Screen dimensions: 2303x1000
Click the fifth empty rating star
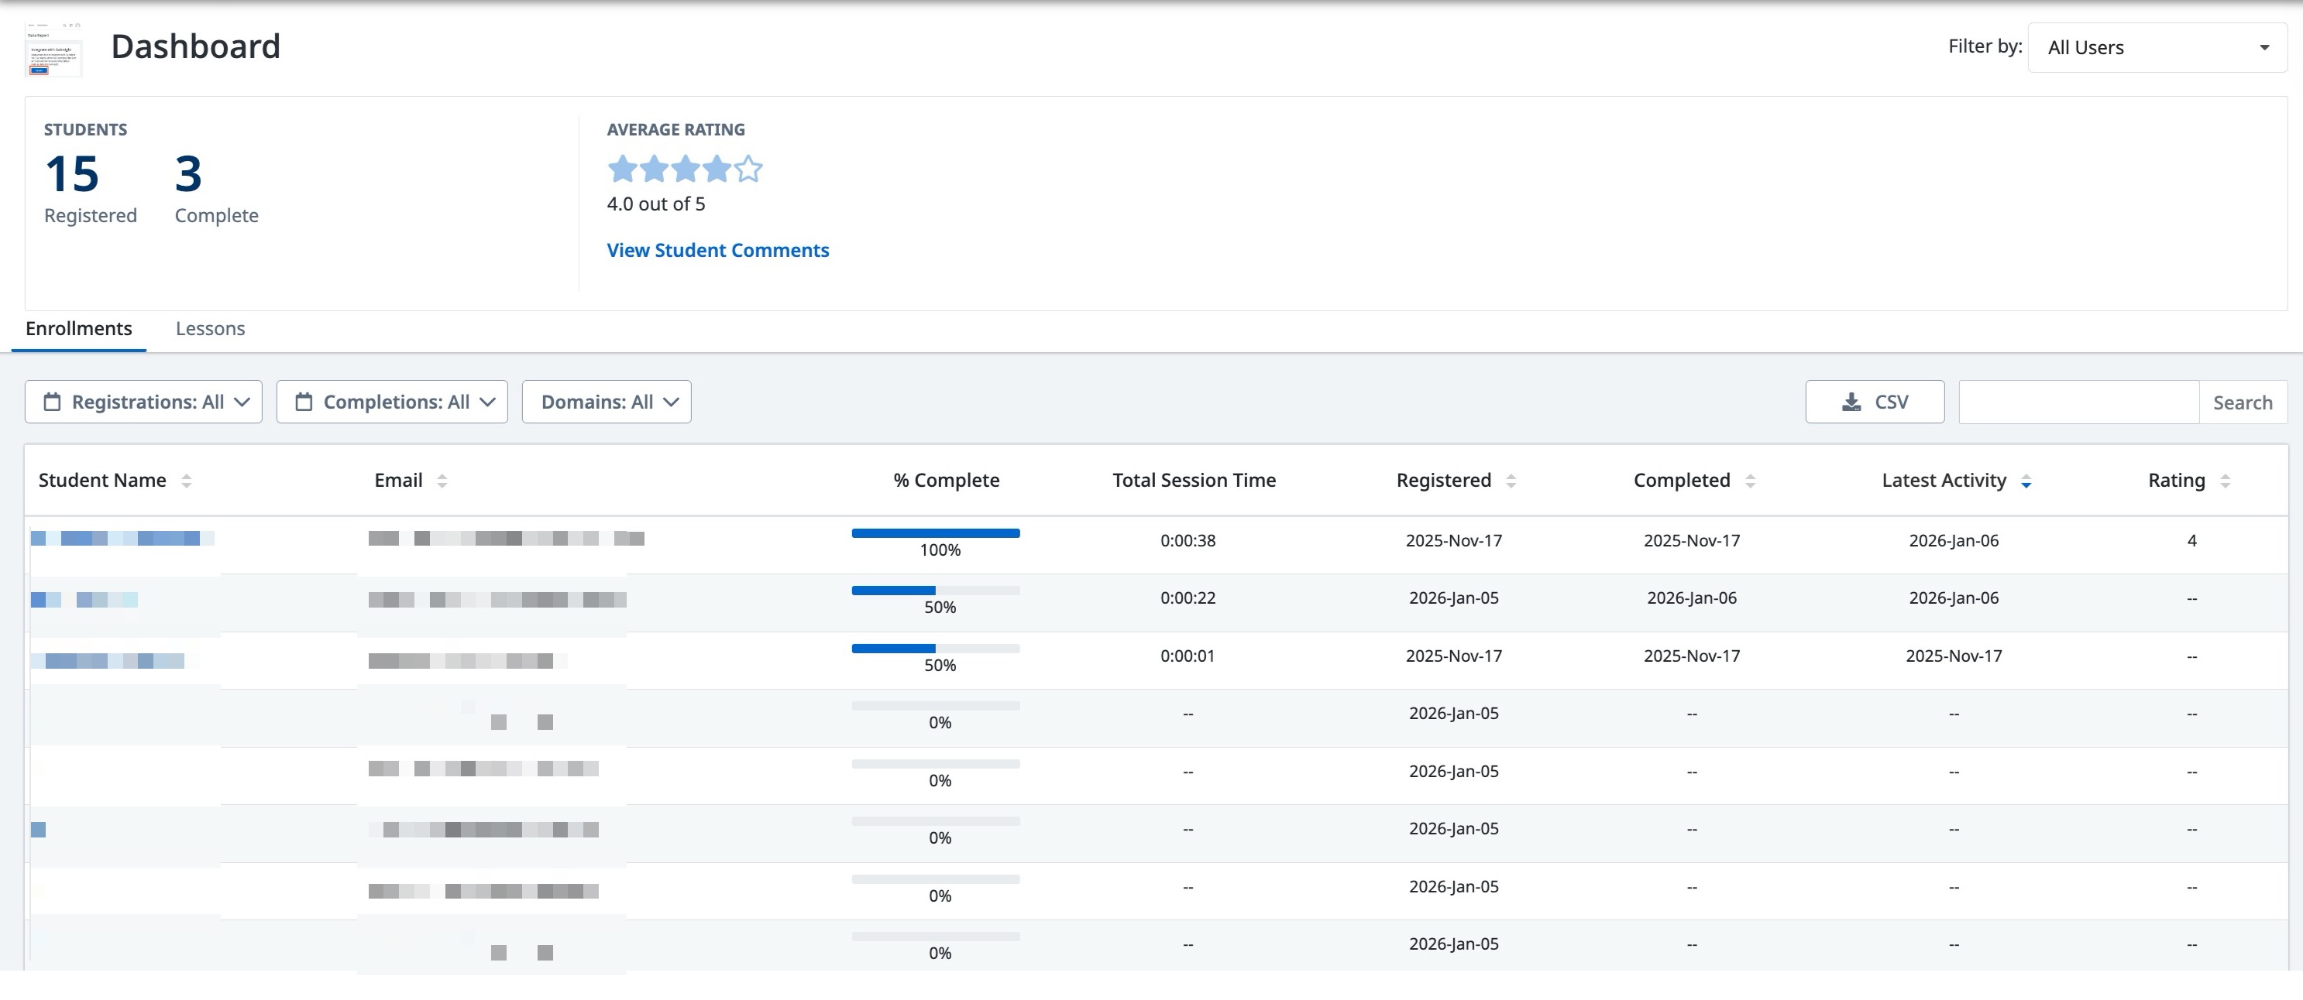pyautogui.click(x=748, y=169)
